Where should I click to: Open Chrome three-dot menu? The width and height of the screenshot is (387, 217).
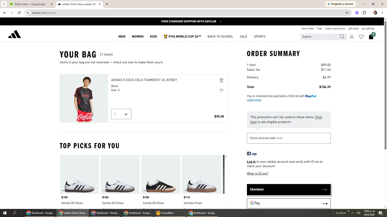pyautogui.click(x=382, y=13)
